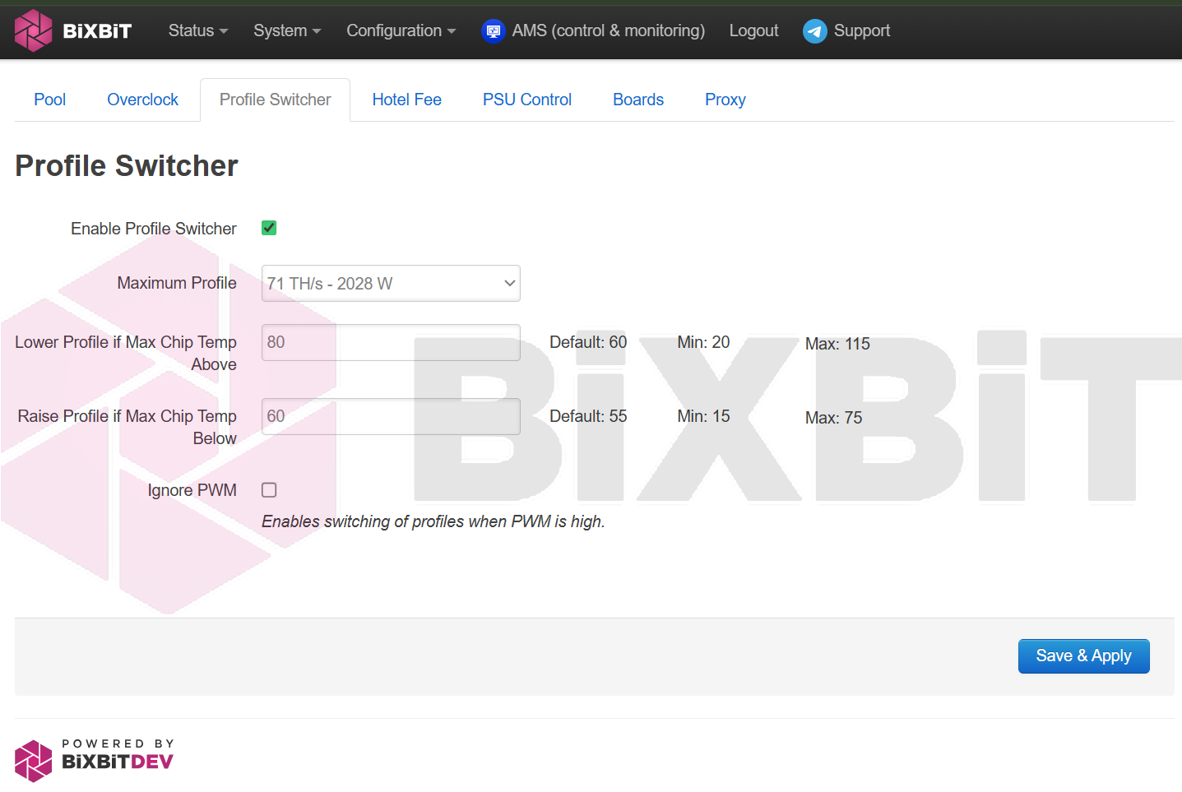Open the PSU Control tab
This screenshot has height=792, width=1182.
click(x=527, y=100)
